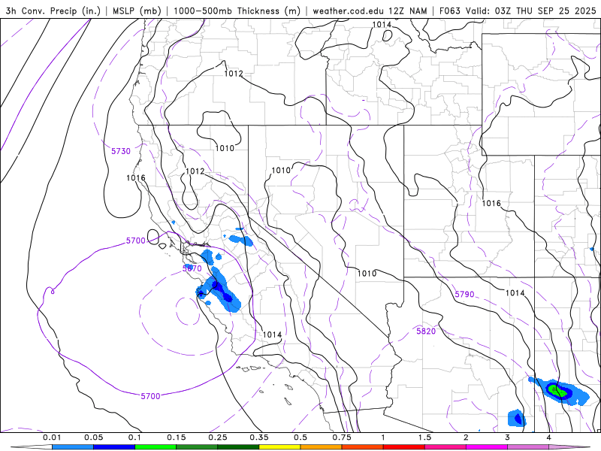Click the legend value 4
The image size is (601, 451).
(549, 437)
